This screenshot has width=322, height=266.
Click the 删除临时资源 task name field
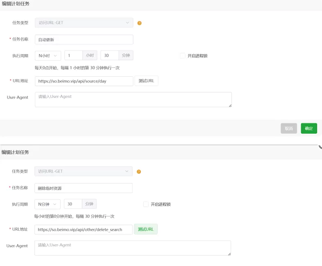83,188
